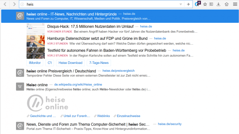The height and width of the screenshot is (134, 239).
Task: Open Disqus-Hack 17,5 Millionen Nutzerdaten article
Action: pos(90,27)
